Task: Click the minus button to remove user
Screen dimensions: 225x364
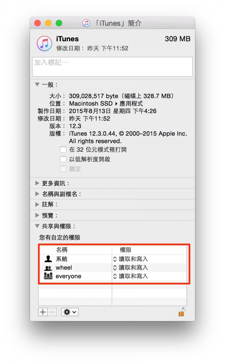Action: pos(52,312)
